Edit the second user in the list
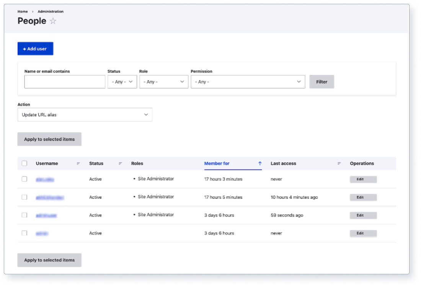The height and width of the screenshot is (286, 421). click(364, 197)
